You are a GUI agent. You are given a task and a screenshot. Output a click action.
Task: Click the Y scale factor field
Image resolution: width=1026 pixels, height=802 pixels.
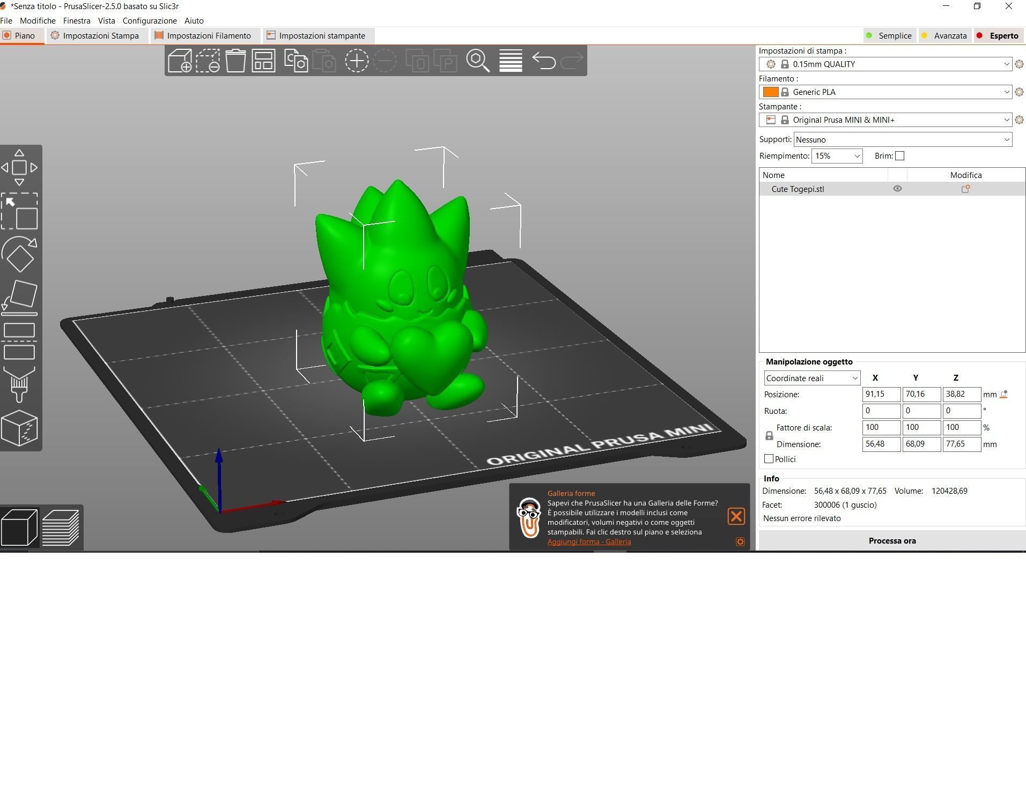921,427
